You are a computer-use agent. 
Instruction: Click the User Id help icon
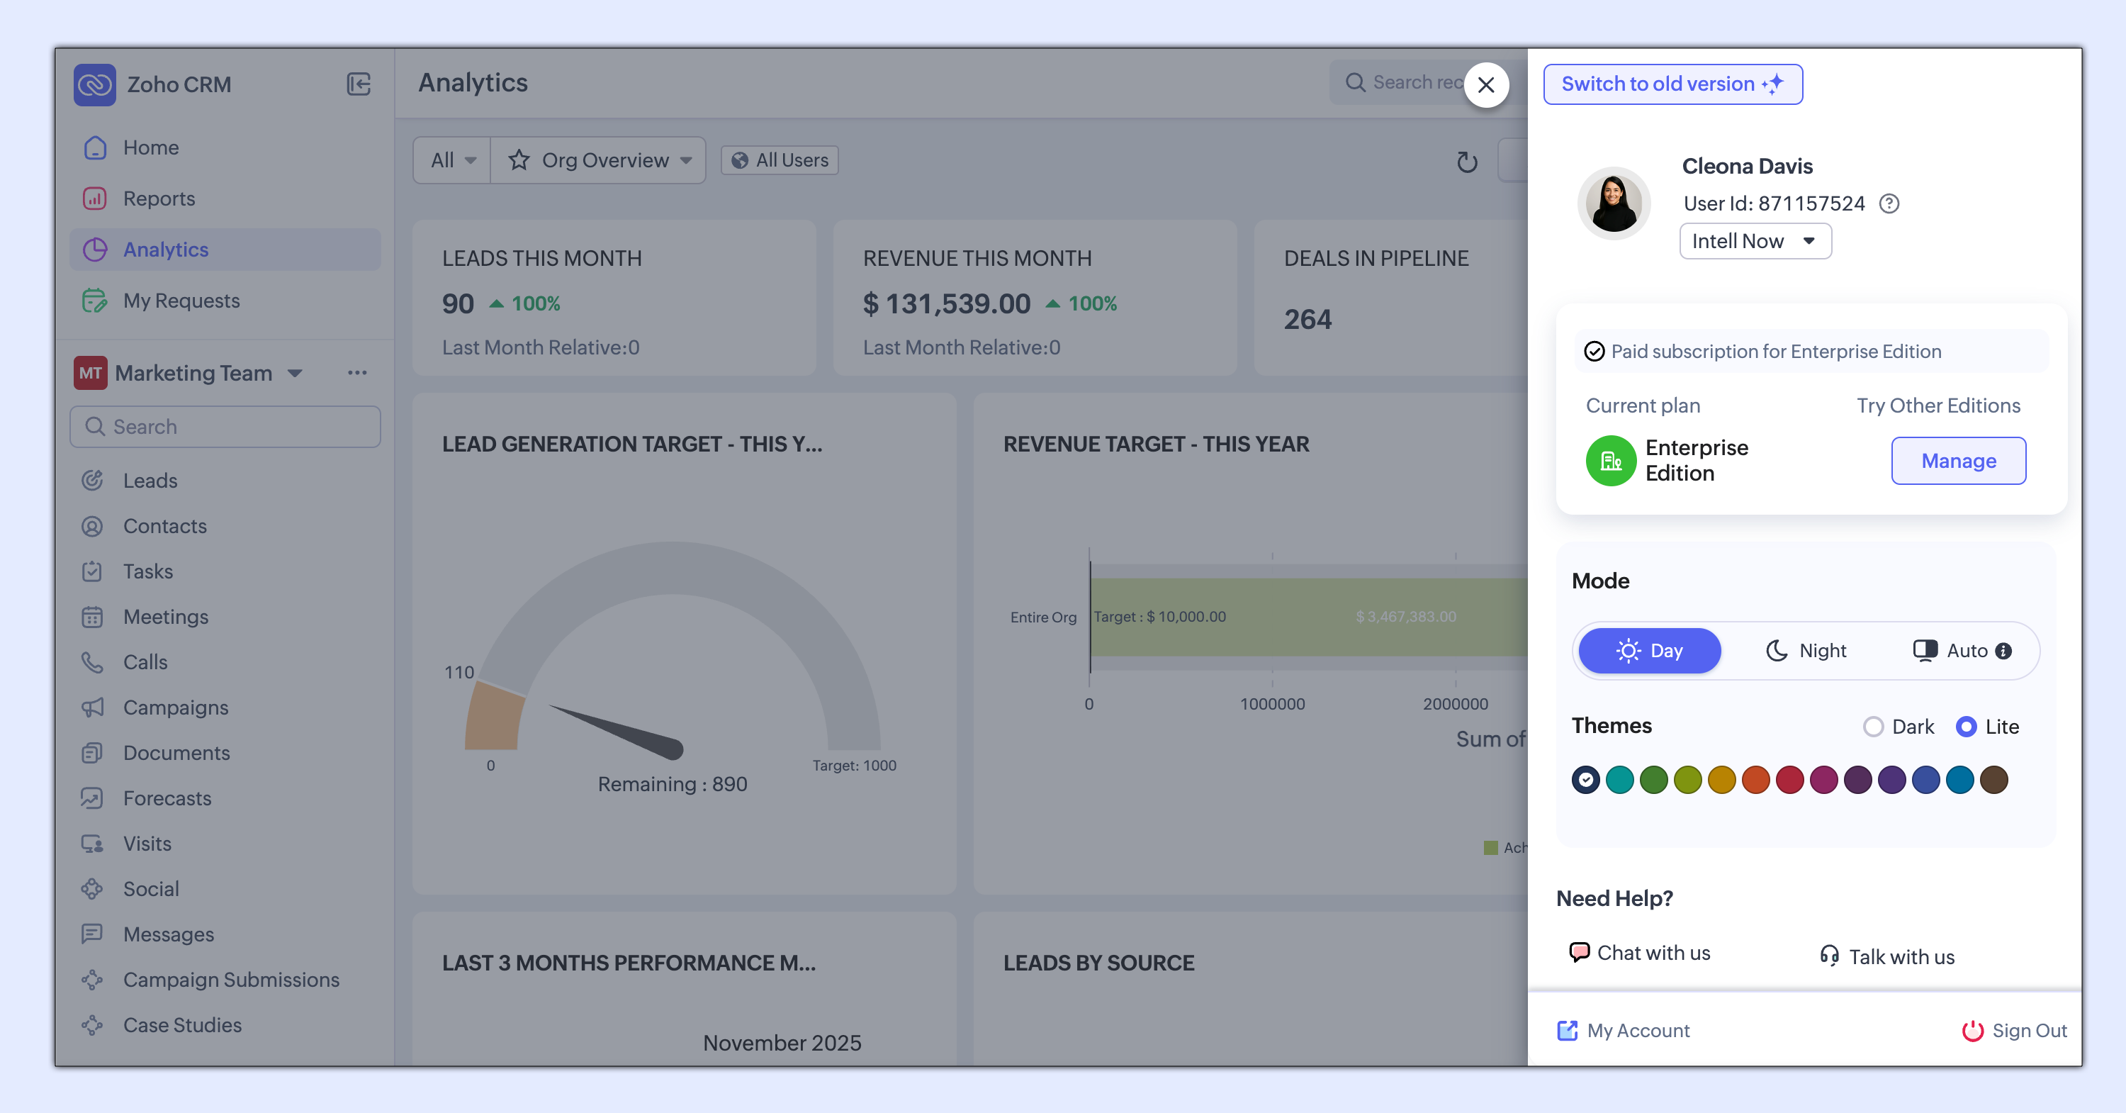pos(1889,204)
